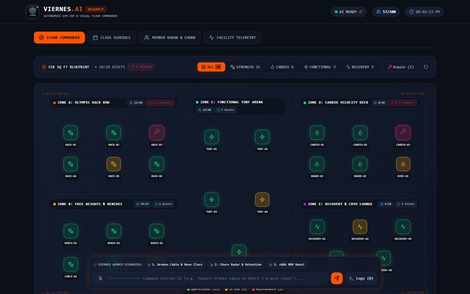Click the 57/100 occupancy indicator
Image resolution: width=470 pixels, height=294 pixels.
[386, 12]
